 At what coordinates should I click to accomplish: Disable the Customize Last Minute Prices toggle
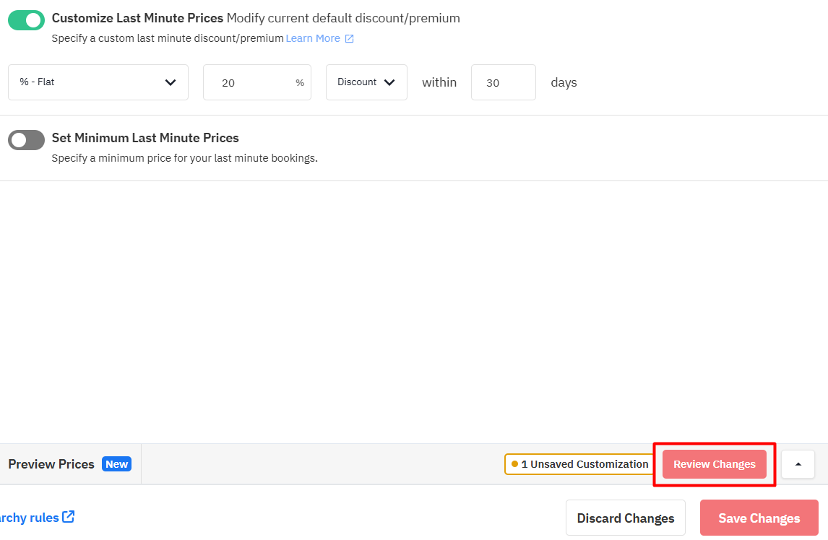26,20
